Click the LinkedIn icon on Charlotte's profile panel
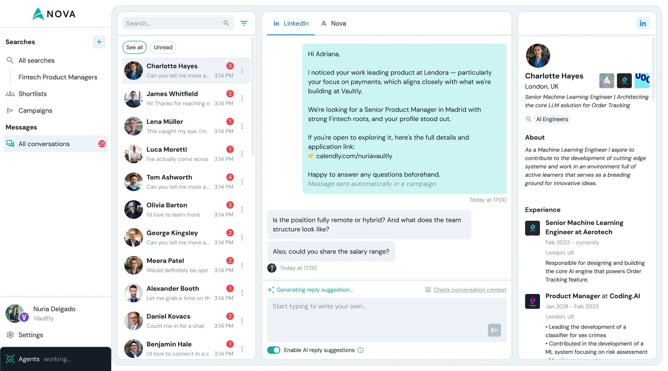The image size is (668, 371). click(643, 23)
